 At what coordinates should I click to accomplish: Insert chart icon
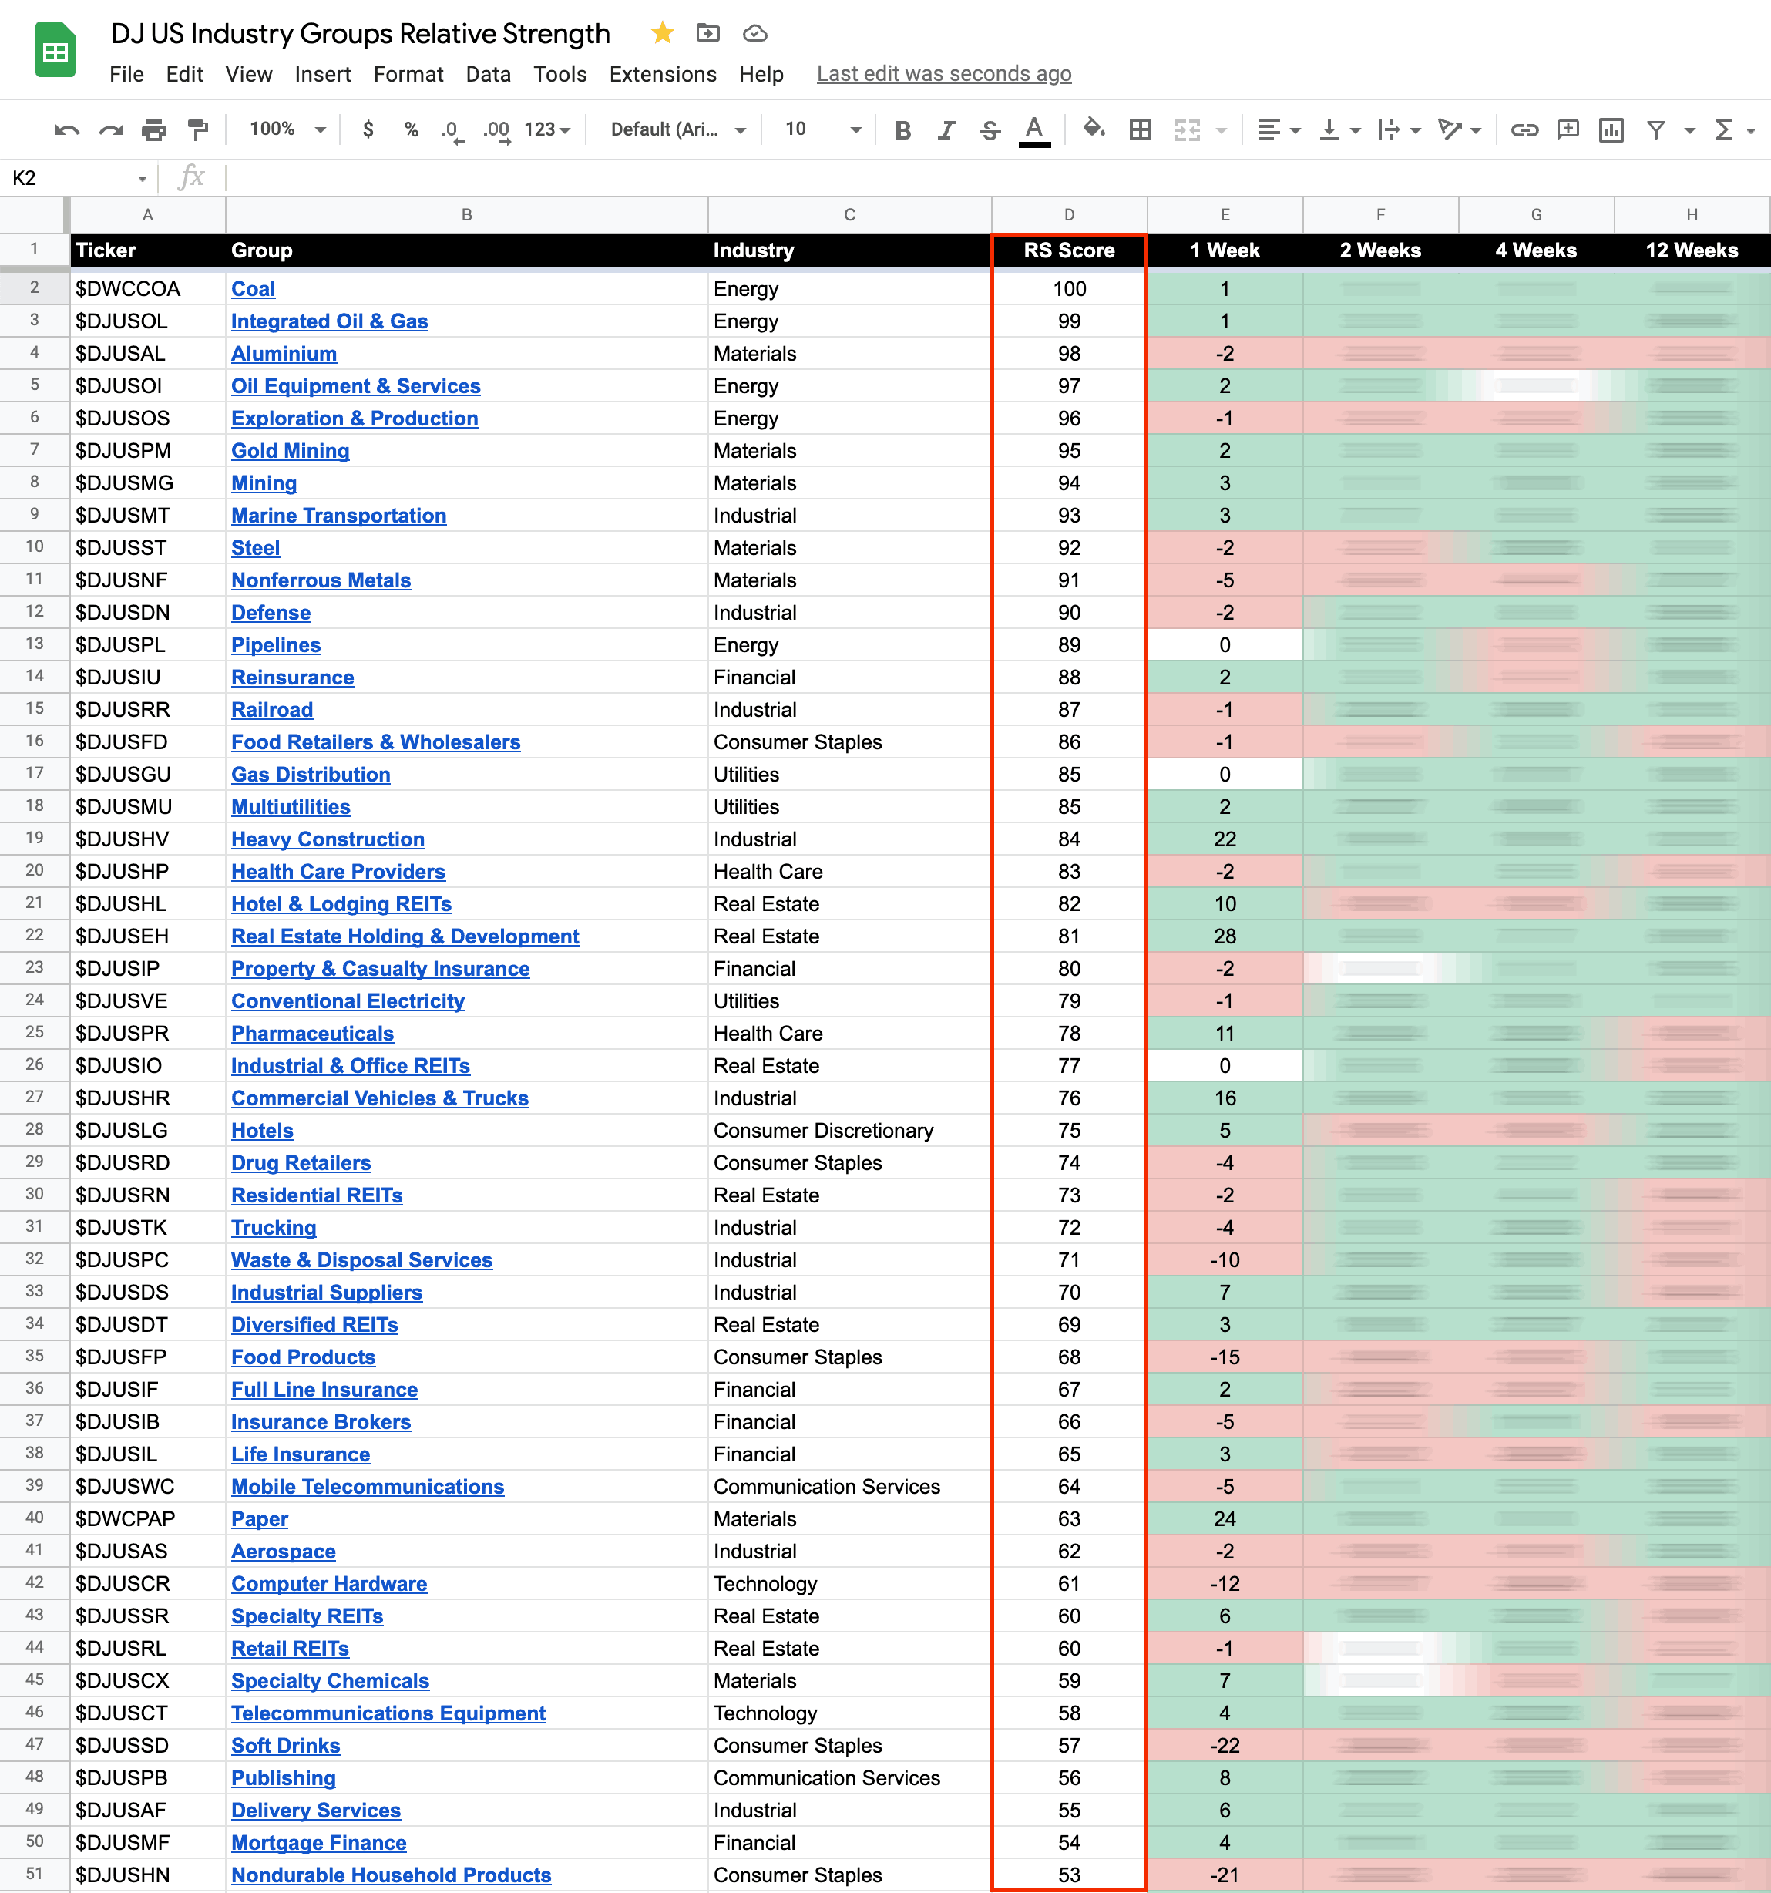[x=1611, y=129]
